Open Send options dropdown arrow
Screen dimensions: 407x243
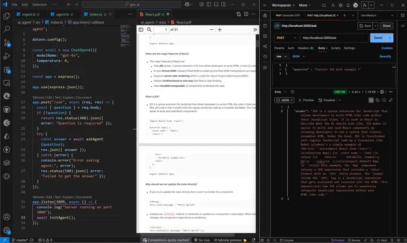coord(390,38)
